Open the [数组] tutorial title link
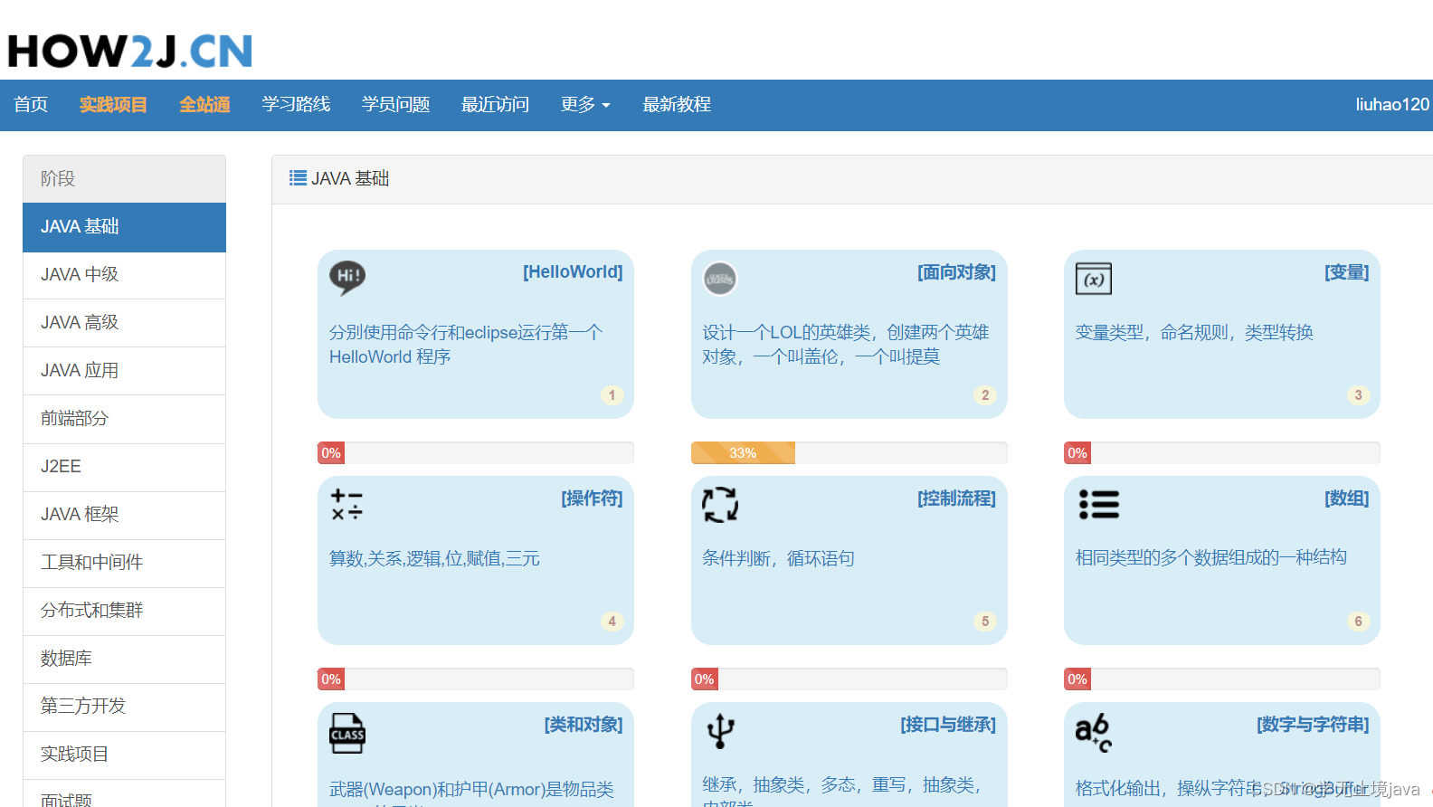Screen dimensions: 1433x807 pos(1346,498)
